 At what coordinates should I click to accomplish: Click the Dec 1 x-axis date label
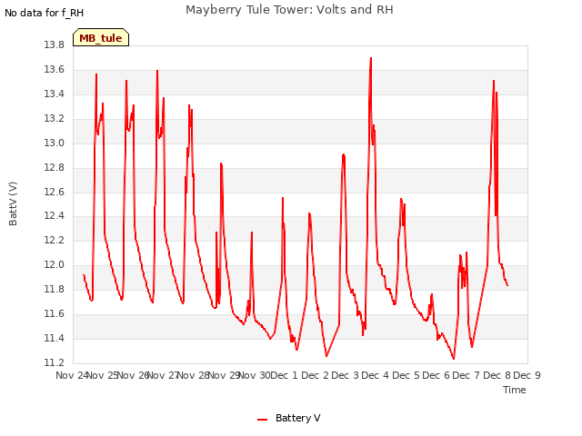tap(285, 375)
